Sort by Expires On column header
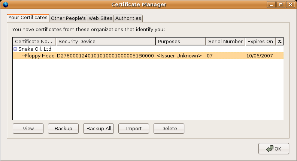 [x=260, y=41]
